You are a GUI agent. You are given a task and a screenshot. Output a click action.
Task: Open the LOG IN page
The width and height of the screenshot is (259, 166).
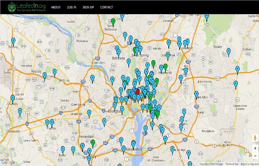pos(72,7)
